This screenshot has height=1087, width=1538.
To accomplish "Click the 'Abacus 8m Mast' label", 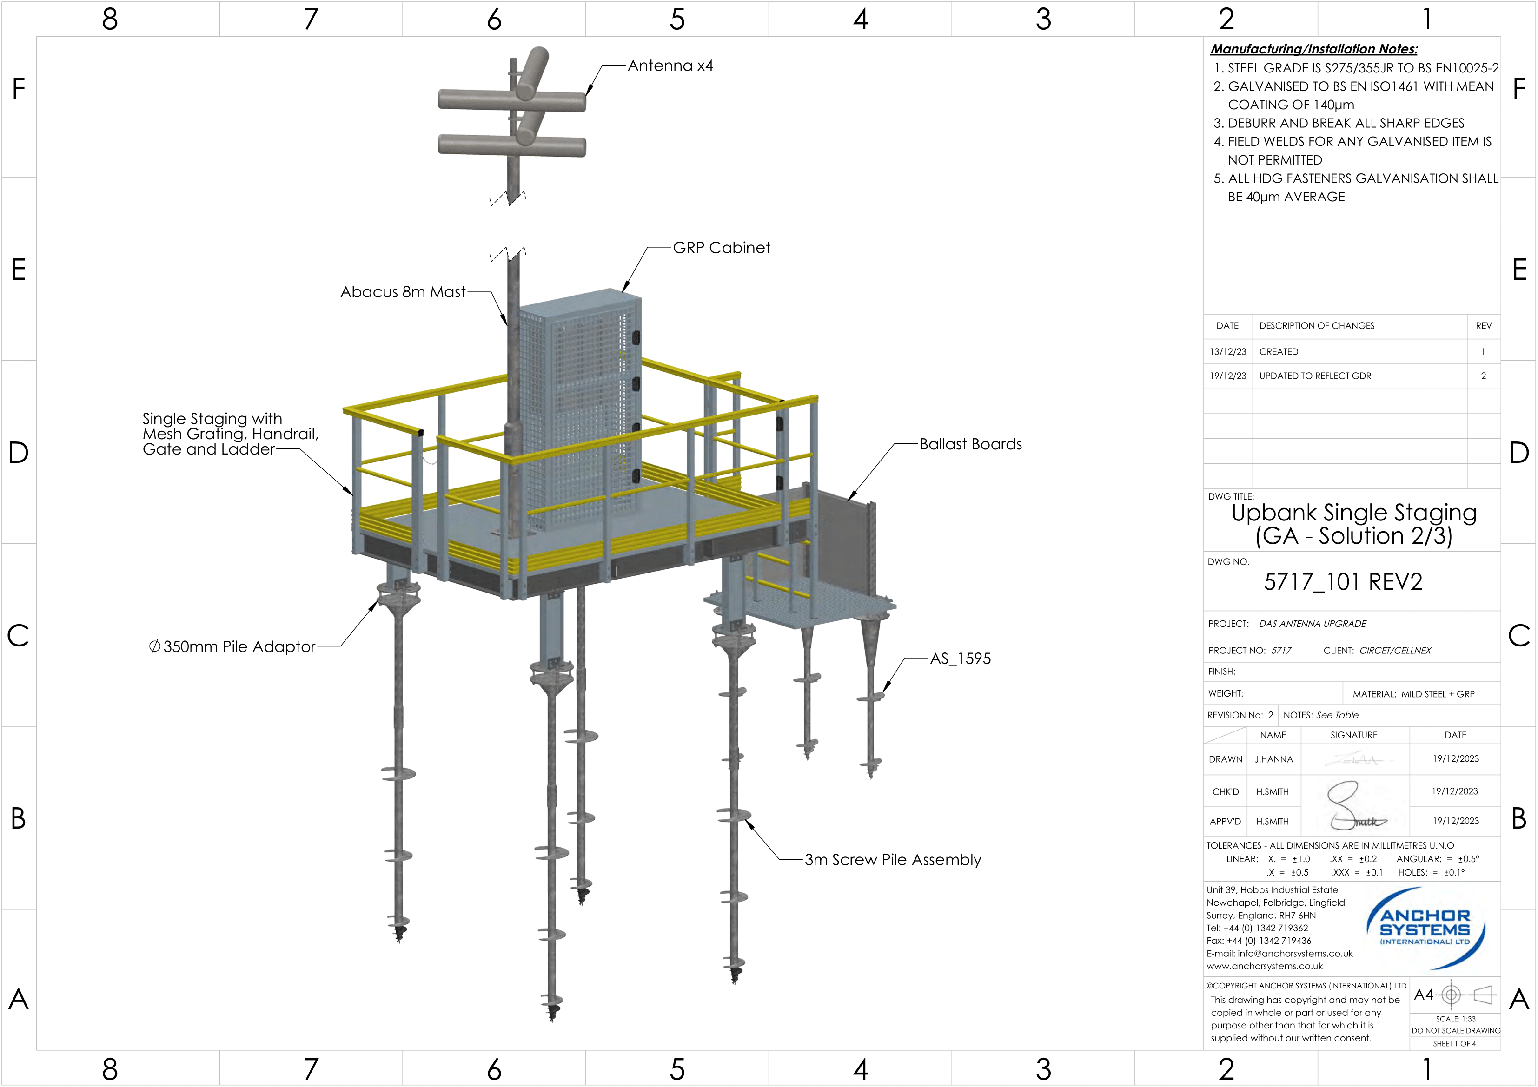I will click(x=403, y=292).
